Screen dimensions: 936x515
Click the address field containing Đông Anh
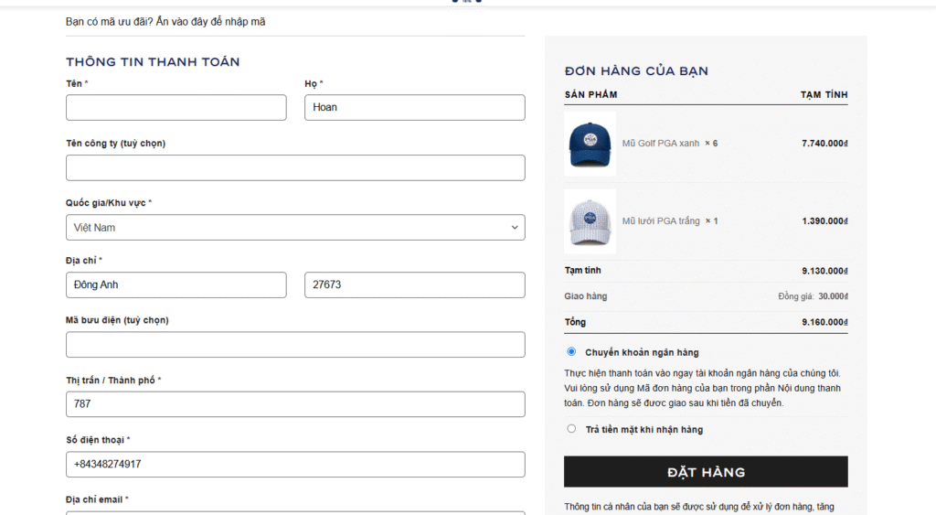coord(175,284)
